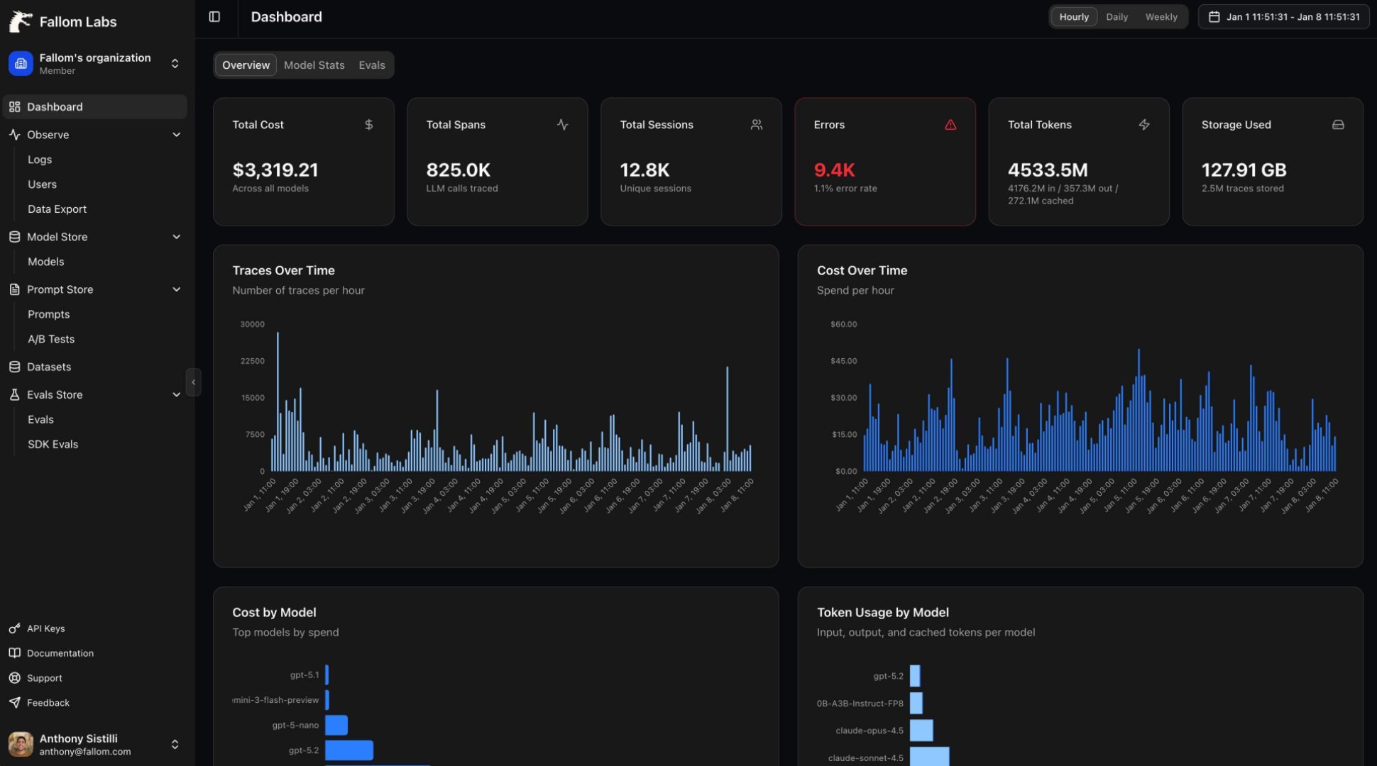This screenshot has height=766, width=1377.
Task: Open the Jan 1 - Jan 8 date range picker
Action: tap(1283, 16)
